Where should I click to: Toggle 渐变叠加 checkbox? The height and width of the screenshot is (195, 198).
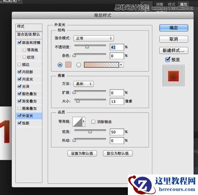[20, 101]
